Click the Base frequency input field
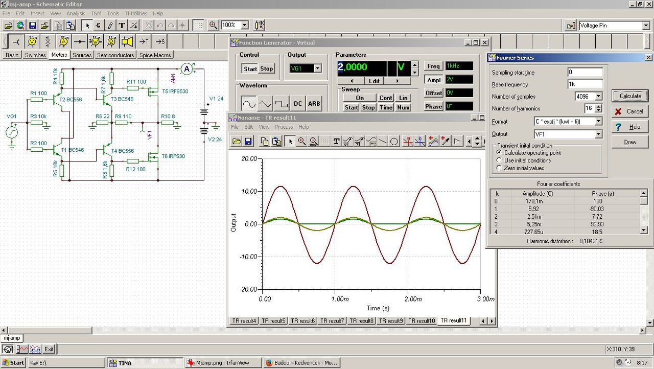Viewport: 654px width, 369px height. [585, 84]
